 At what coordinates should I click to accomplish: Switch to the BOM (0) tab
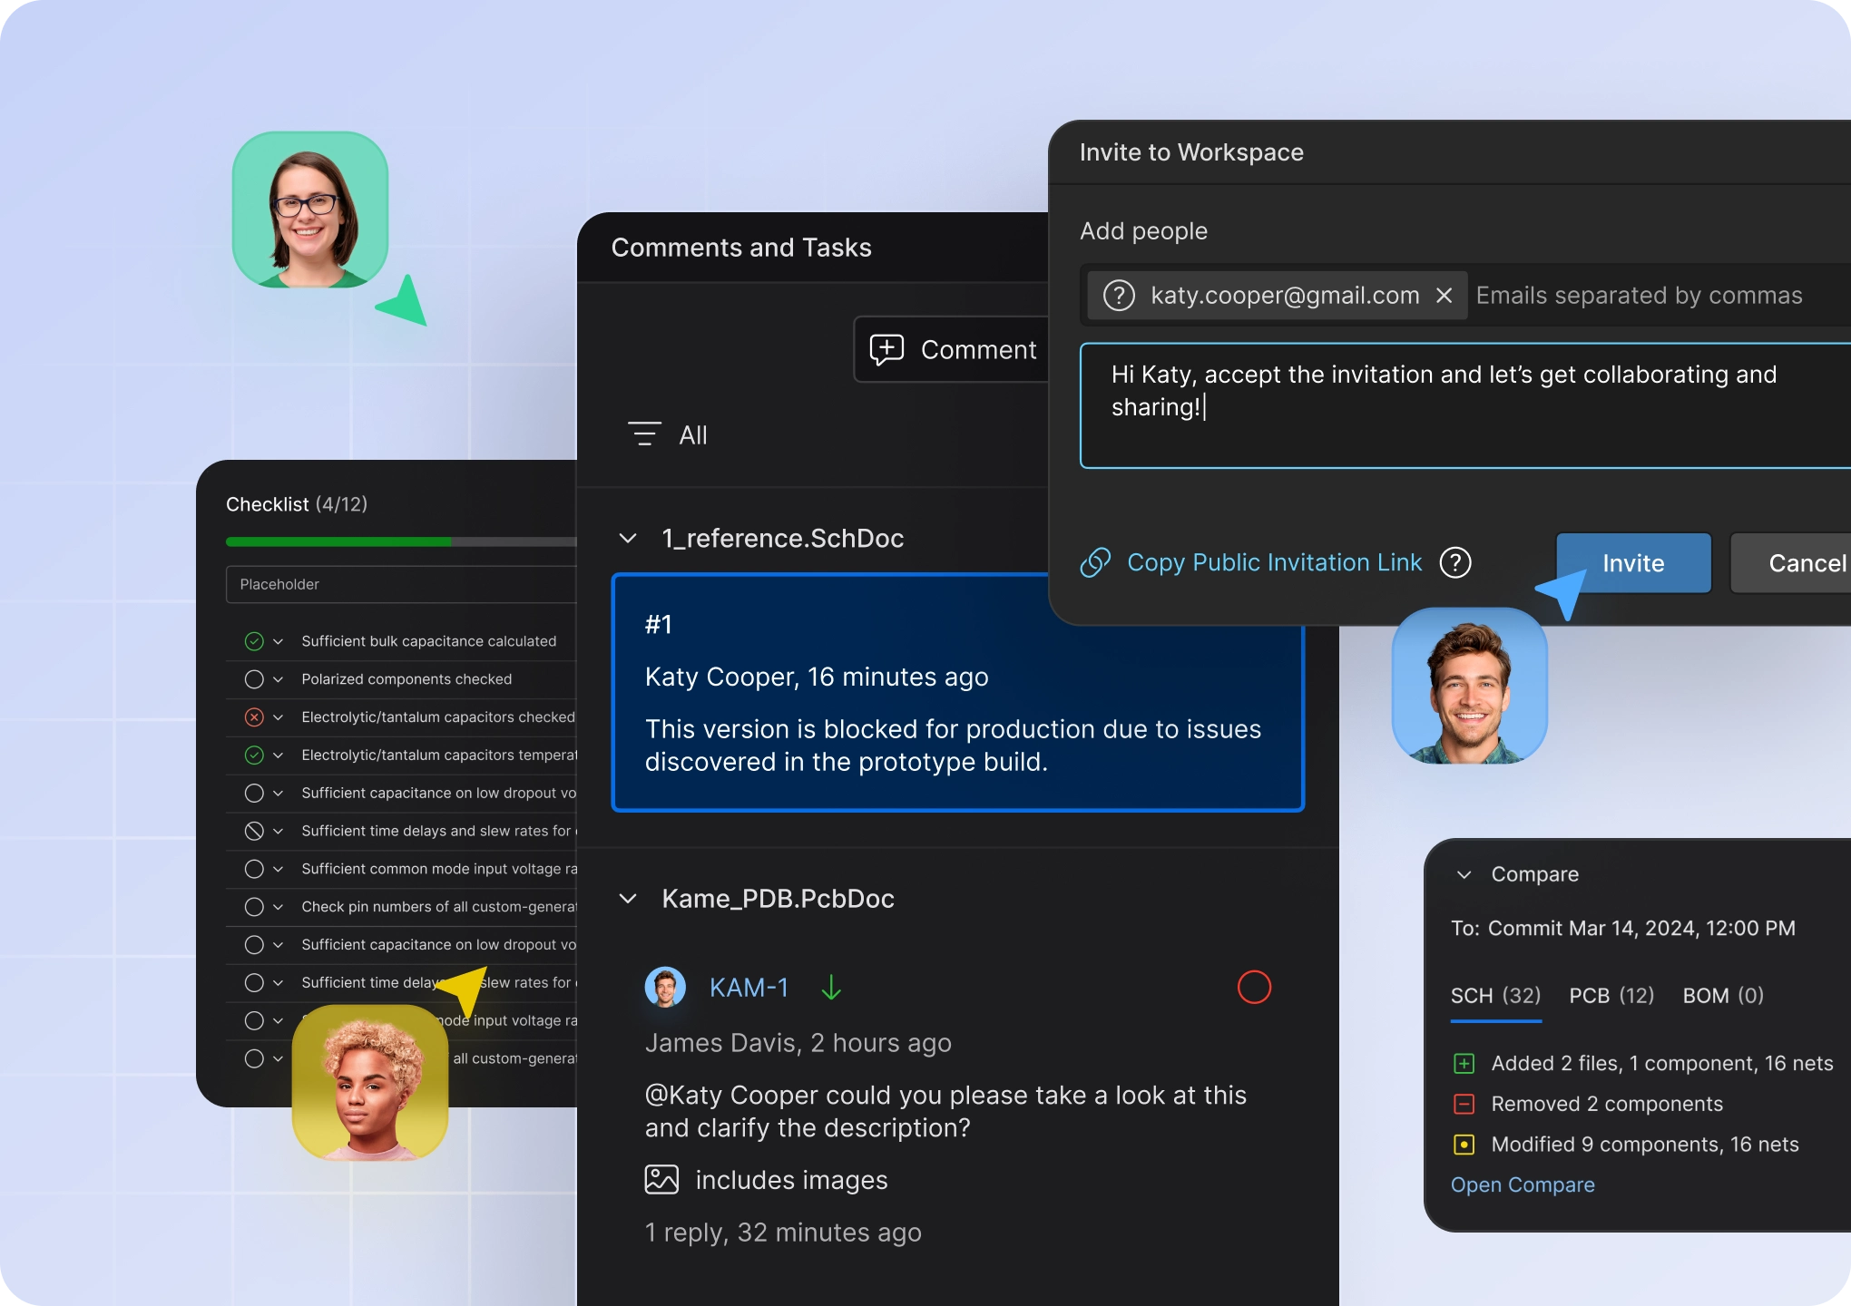coord(1722,996)
